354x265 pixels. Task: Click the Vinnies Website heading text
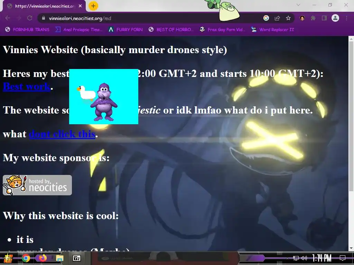(115, 50)
